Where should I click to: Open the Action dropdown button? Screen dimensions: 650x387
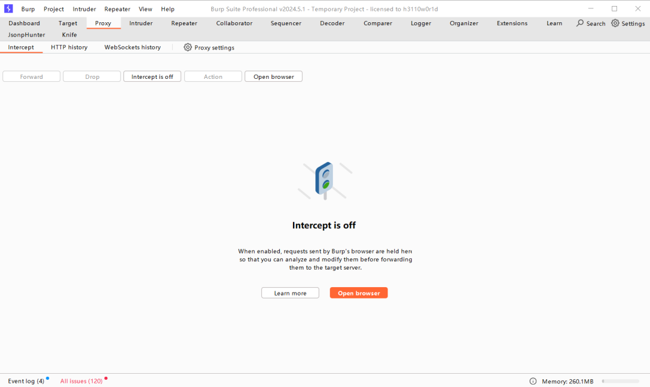(x=213, y=76)
